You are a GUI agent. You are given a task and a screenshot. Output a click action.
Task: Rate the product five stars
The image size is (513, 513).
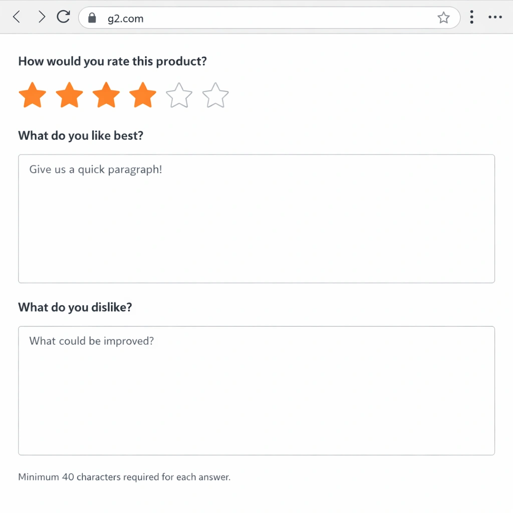coord(179,95)
